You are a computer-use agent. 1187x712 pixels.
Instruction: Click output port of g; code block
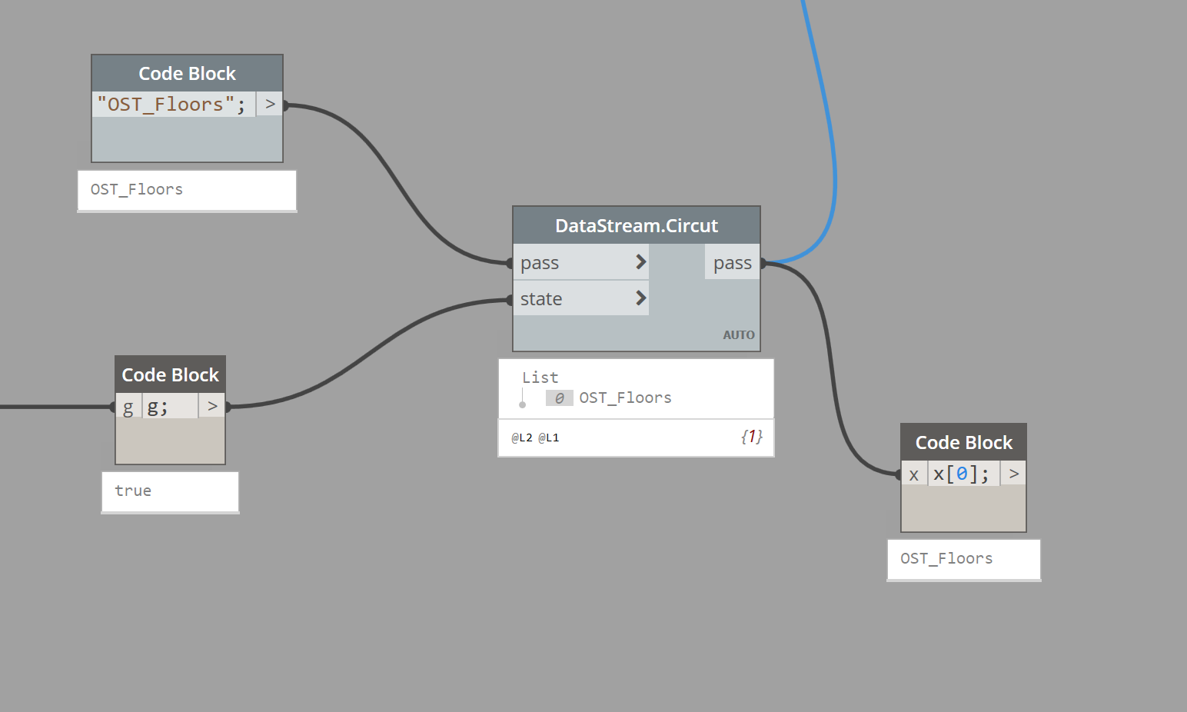[x=212, y=406]
